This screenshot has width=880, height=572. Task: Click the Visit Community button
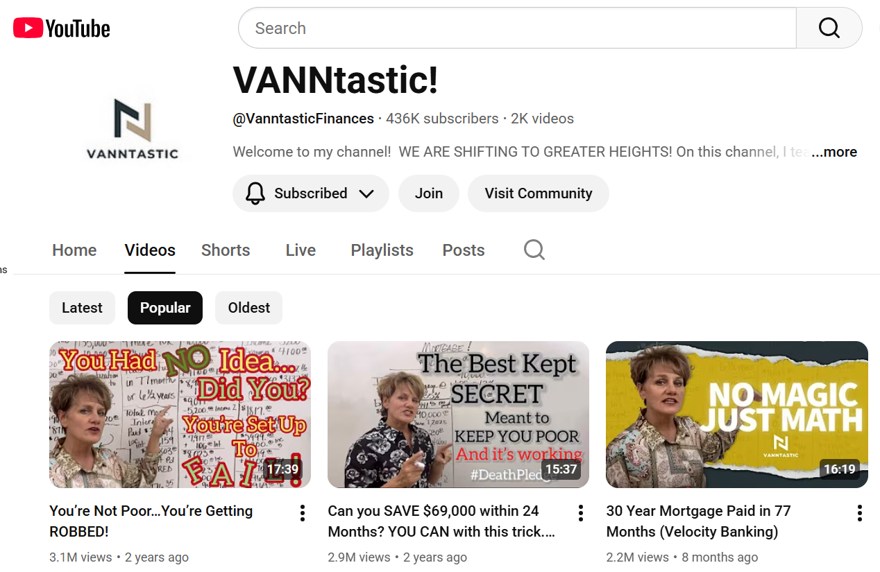(x=539, y=193)
